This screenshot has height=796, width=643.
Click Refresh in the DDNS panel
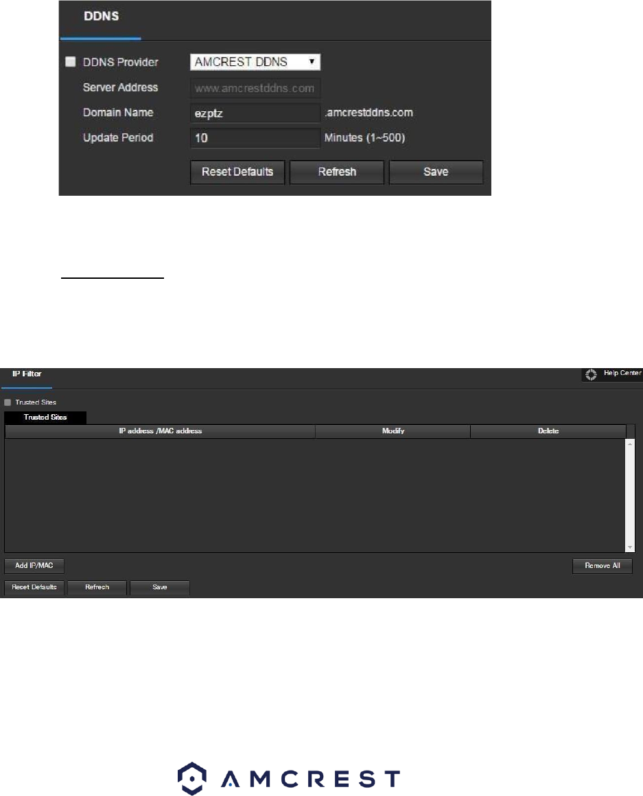[x=337, y=172]
